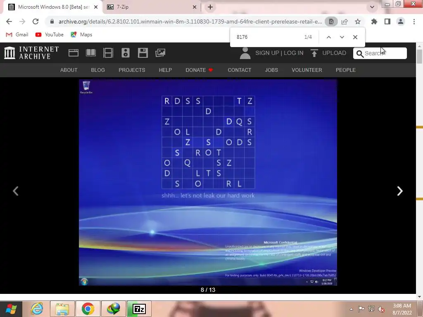
Task: Open the PEOPLE menu item
Action: [x=346, y=70]
